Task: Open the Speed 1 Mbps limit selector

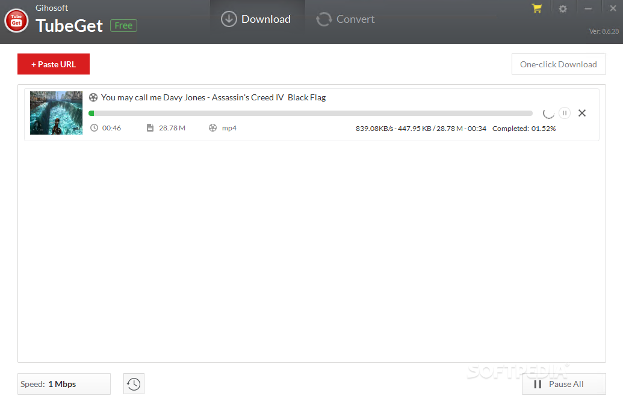Action: pos(64,384)
